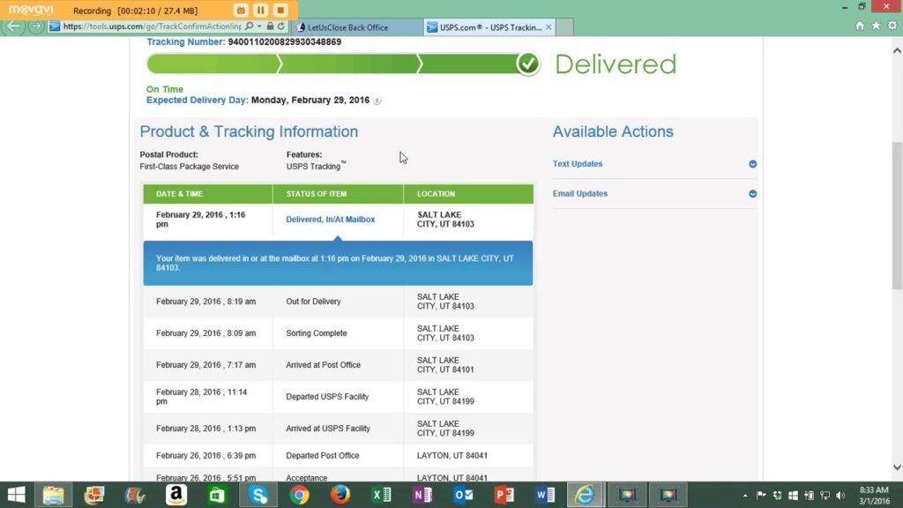Open Outlook from the taskbar
The height and width of the screenshot is (508, 903).
tap(463, 495)
